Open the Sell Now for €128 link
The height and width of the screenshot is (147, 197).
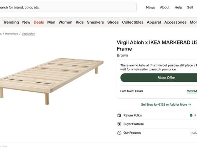pos(166,105)
